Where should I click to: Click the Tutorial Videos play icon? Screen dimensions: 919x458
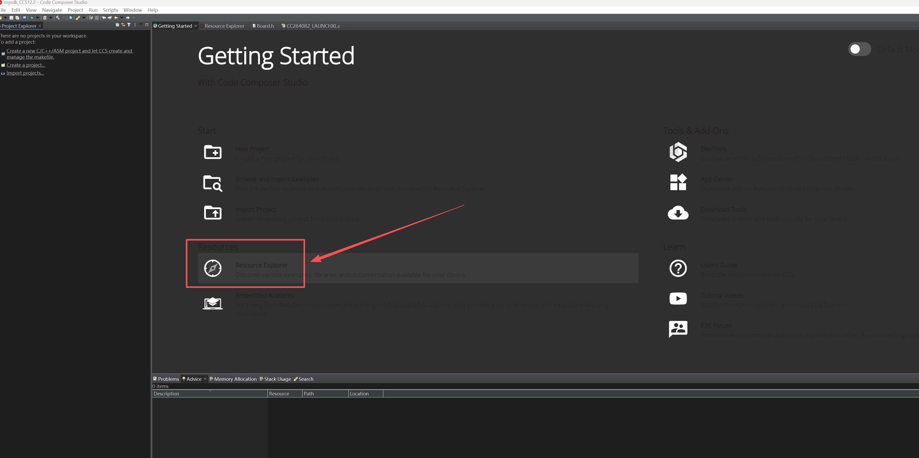pos(678,299)
